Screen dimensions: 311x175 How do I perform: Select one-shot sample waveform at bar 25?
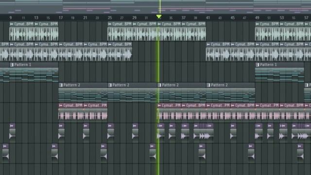pos(111,136)
